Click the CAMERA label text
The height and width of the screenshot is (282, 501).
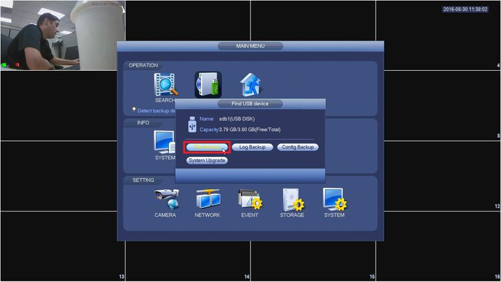click(x=165, y=215)
